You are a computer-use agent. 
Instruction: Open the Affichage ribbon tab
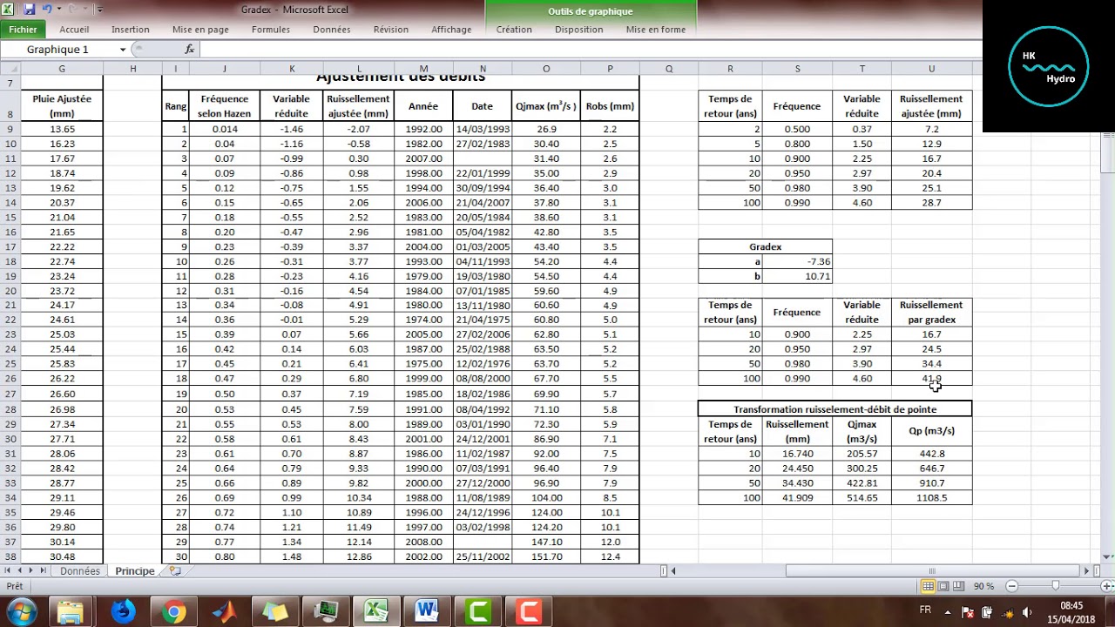pos(451,30)
